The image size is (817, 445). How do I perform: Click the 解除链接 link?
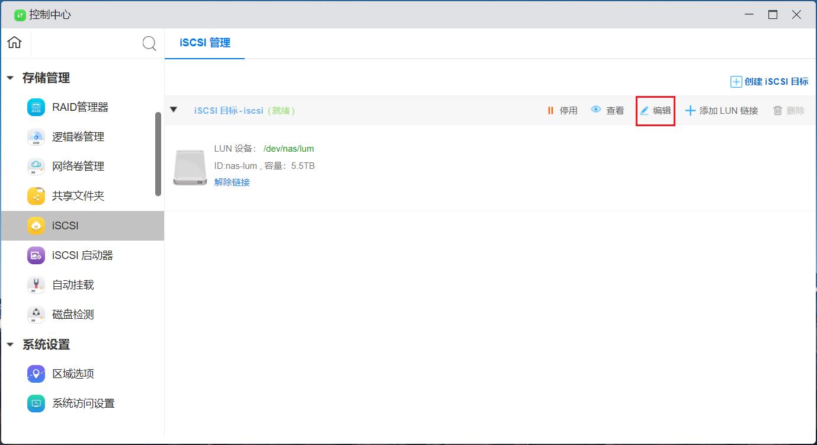coord(232,182)
